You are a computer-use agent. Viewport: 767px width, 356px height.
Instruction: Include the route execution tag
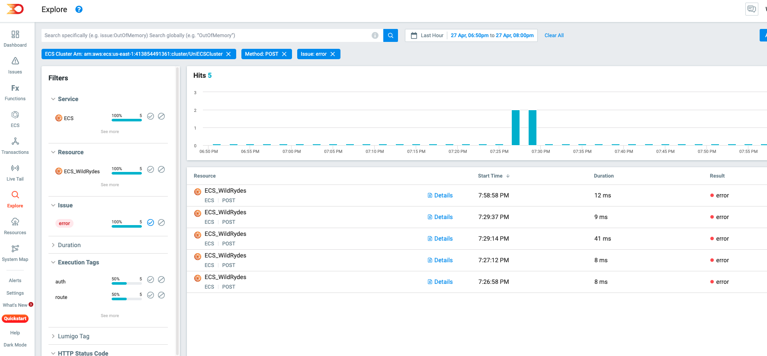click(x=151, y=295)
